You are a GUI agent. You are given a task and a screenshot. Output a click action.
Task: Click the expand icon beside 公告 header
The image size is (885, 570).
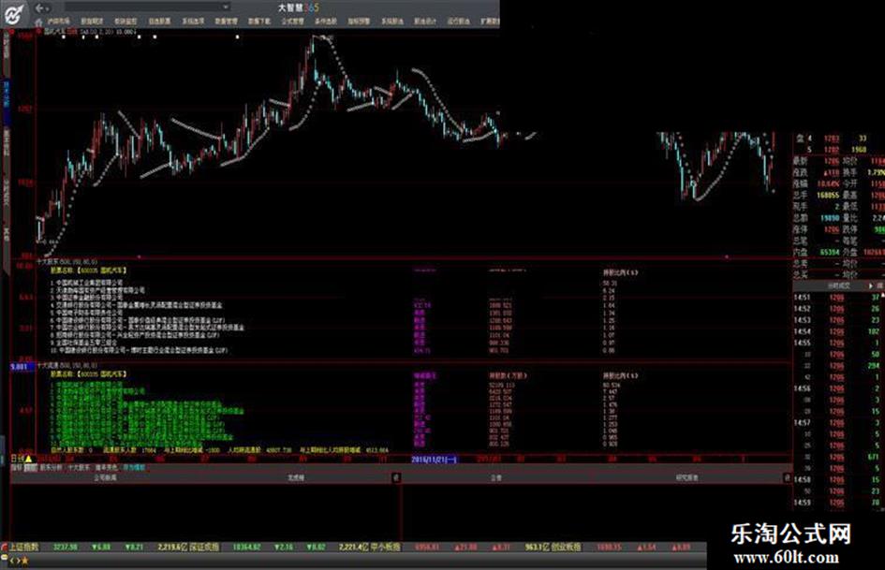[x=396, y=478]
